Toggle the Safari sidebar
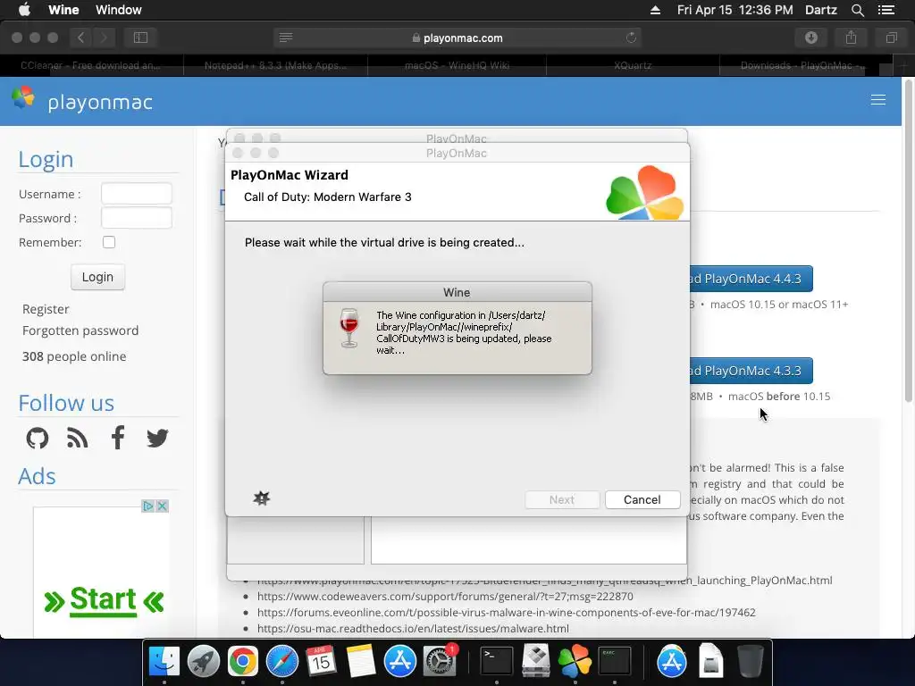Image resolution: width=915 pixels, height=686 pixels. pos(140,38)
